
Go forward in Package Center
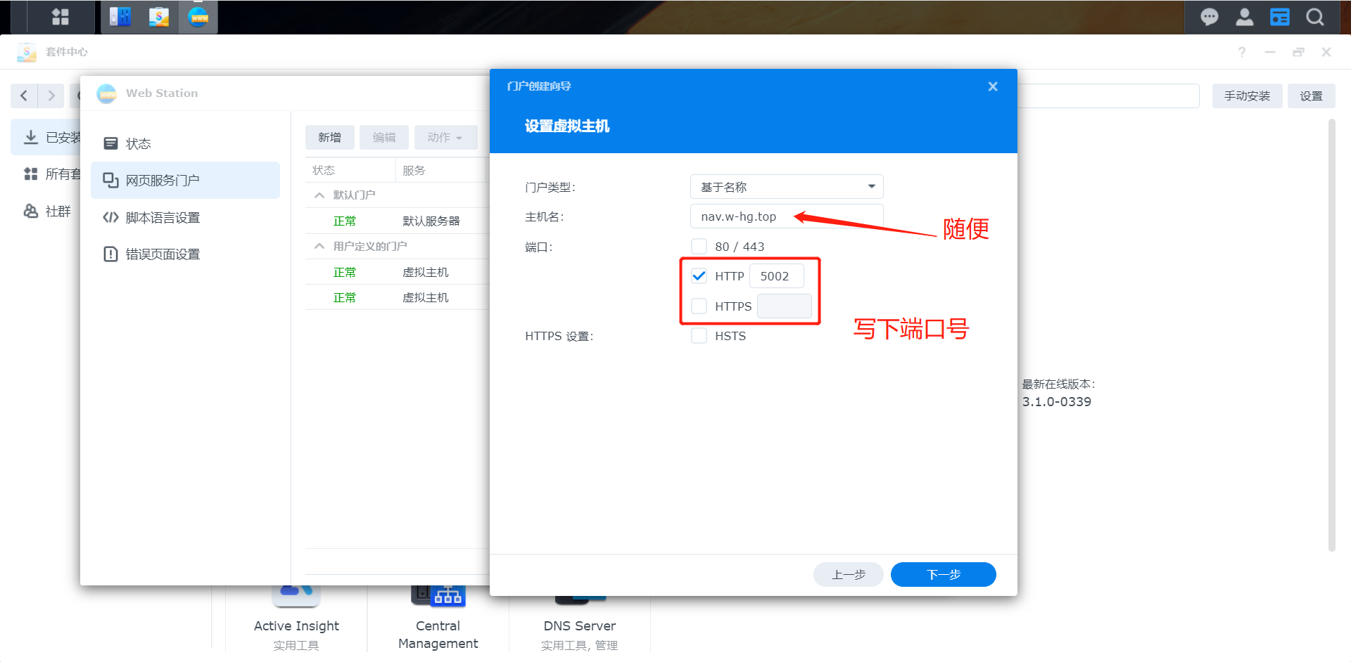tap(51, 96)
